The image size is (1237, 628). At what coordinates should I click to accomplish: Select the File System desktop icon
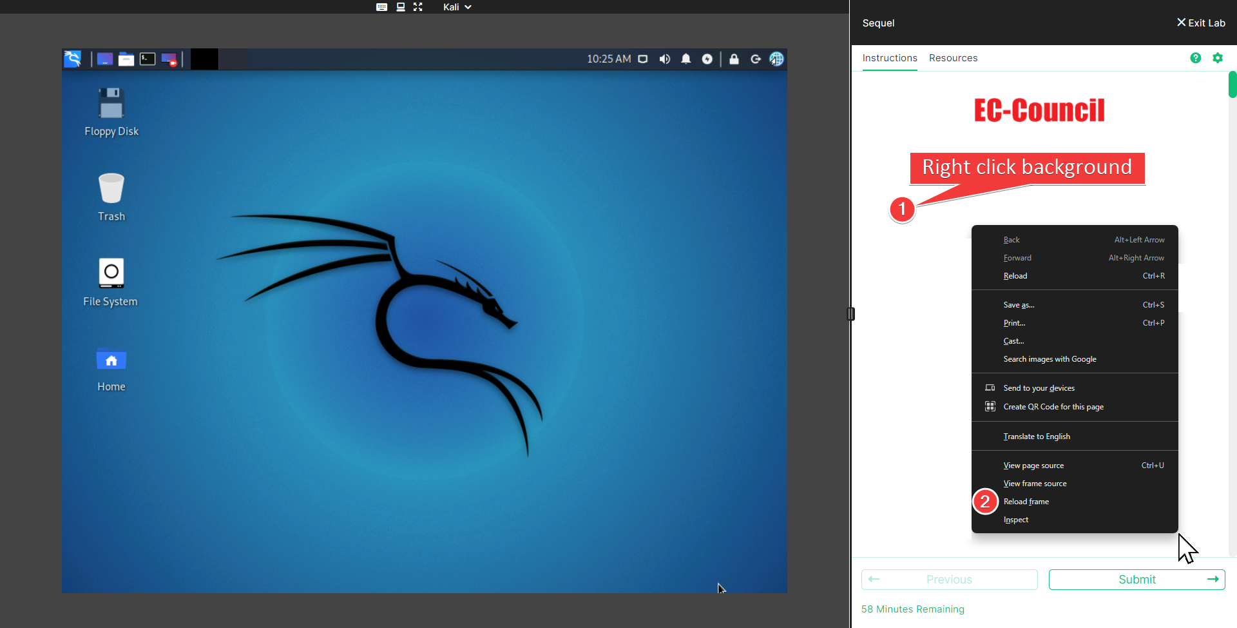[111, 282]
